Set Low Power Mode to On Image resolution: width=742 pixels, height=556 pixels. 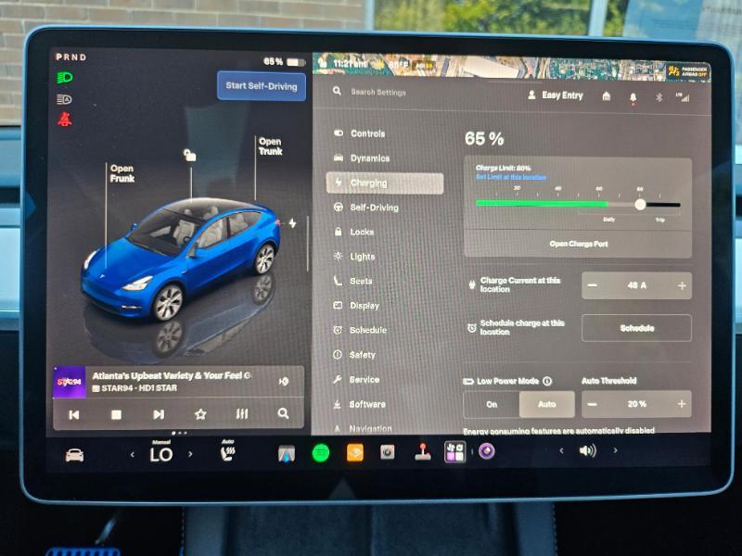pos(492,404)
